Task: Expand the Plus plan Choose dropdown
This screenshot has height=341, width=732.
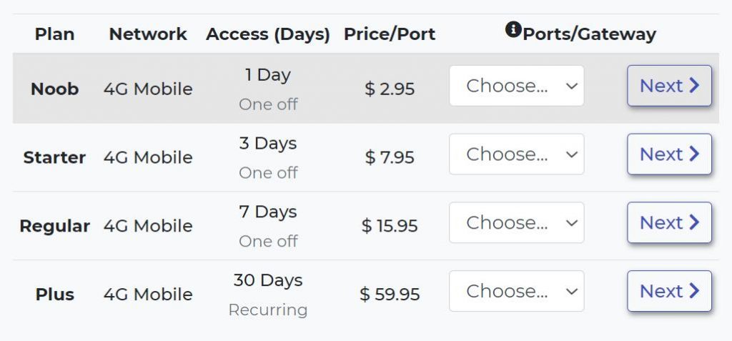Action: coord(517,291)
